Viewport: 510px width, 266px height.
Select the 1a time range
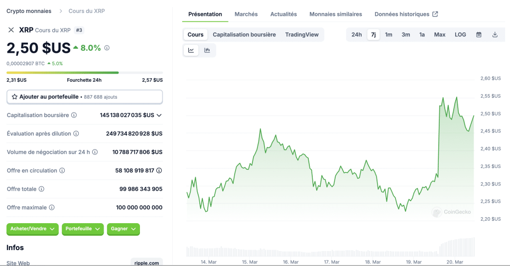pyautogui.click(x=422, y=34)
